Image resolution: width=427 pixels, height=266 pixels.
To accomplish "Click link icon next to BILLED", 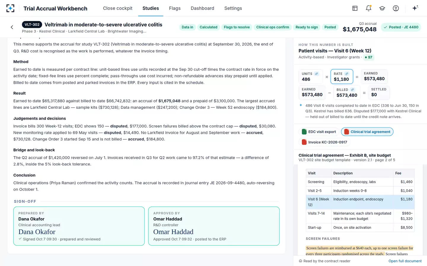I will pos(352,90).
